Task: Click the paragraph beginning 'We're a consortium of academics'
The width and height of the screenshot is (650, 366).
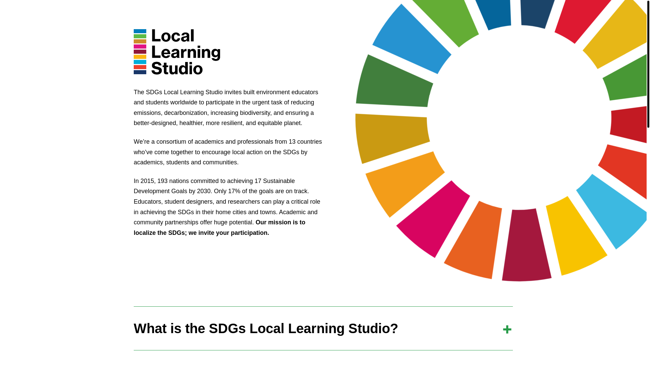Action: coord(228,152)
